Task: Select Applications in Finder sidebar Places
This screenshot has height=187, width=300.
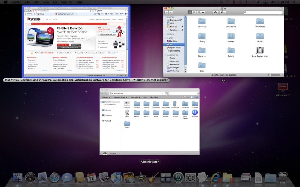Action: tap(175, 47)
